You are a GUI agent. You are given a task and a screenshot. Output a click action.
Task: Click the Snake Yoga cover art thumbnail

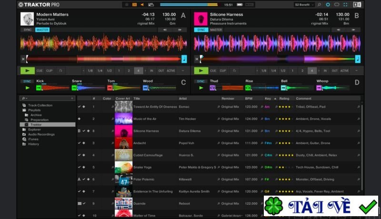[x=123, y=167]
